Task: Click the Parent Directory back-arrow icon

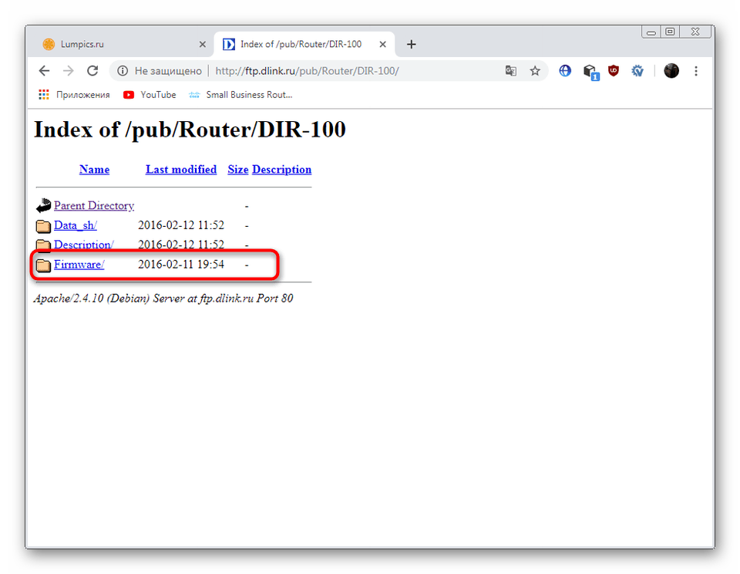Action: coord(43,205)
